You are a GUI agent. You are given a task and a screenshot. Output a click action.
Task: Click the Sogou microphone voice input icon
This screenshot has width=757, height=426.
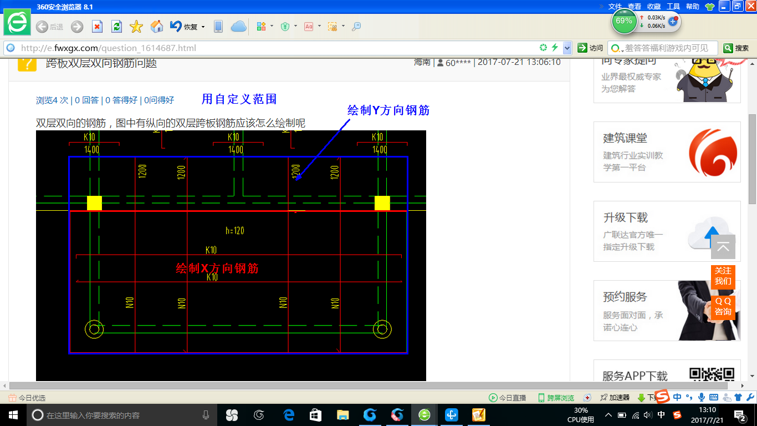pos(702,397)
